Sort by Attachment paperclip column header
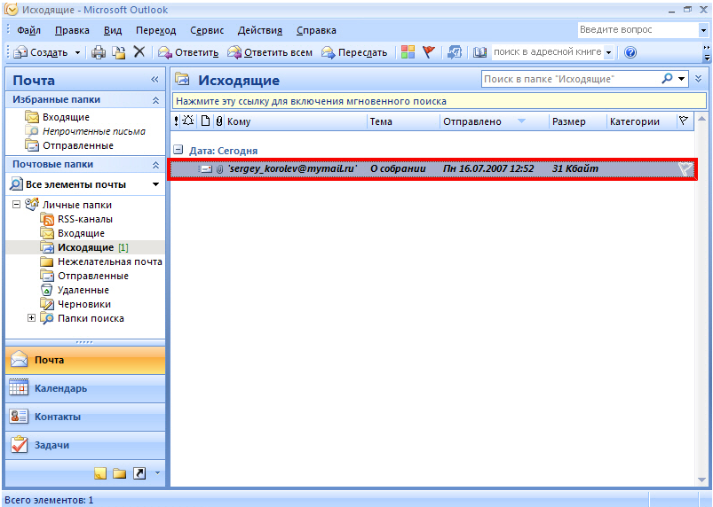Image resolution: width=713 pixels, height=507 pixels. click(x=219, y=121)
